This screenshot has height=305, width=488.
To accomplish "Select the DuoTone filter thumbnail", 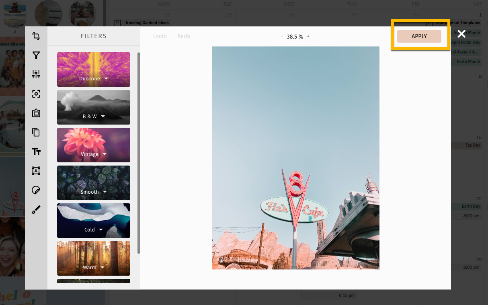I will pos(94,70).
